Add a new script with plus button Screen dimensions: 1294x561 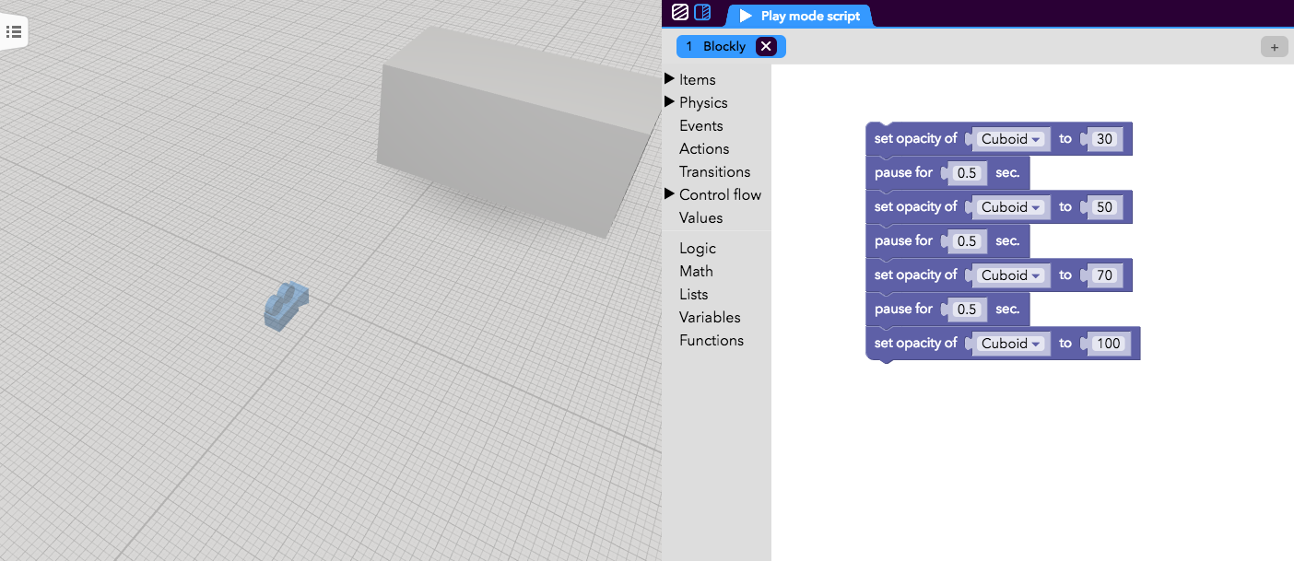click(1275, 47)
